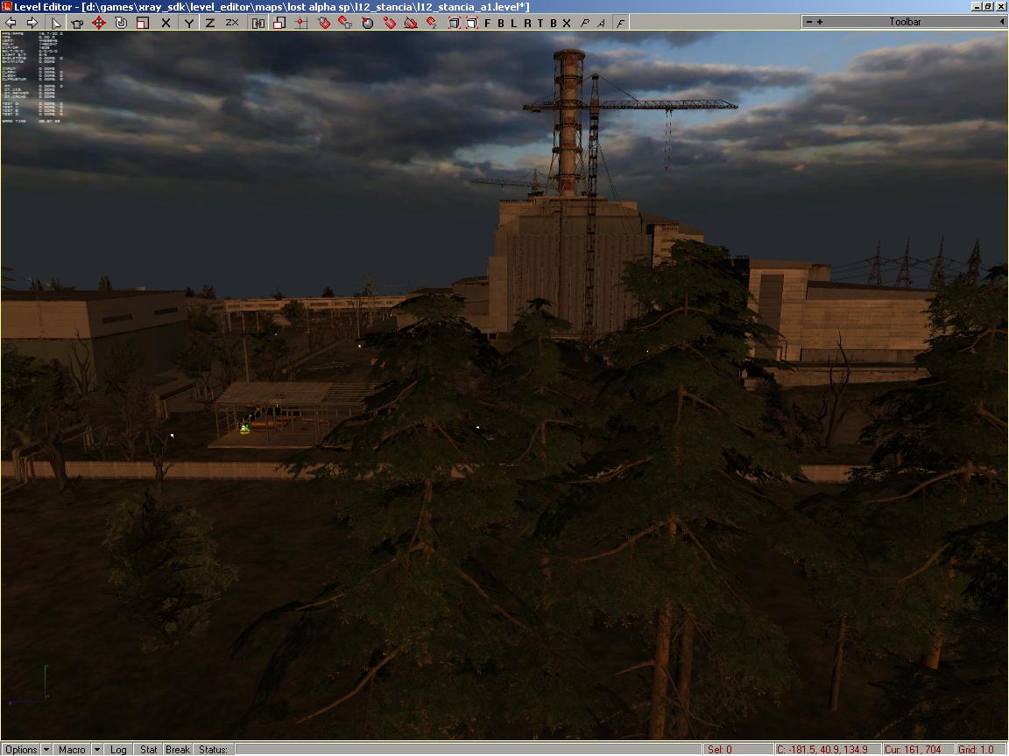Toggle object snap magnet
The height and width of the screenshot is (756, 1009).
pyautogui.click(x=324, y=23)
